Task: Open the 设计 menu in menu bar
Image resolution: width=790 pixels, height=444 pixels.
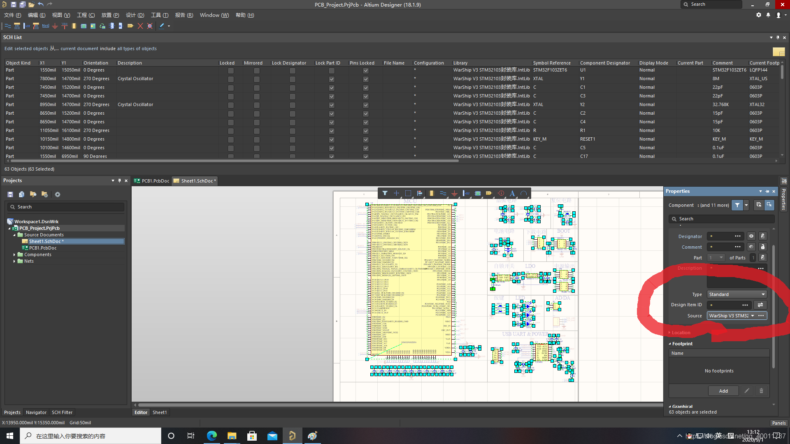Action: pos(130,15)
